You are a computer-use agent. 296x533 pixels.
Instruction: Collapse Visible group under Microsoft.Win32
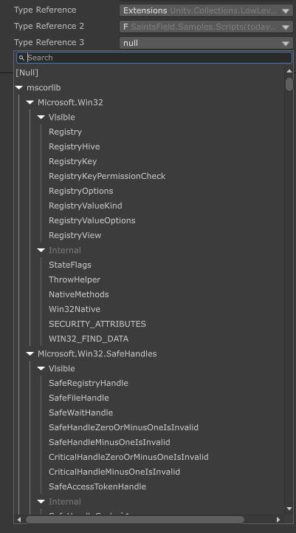pyautogui.click(x=41, y=117)
